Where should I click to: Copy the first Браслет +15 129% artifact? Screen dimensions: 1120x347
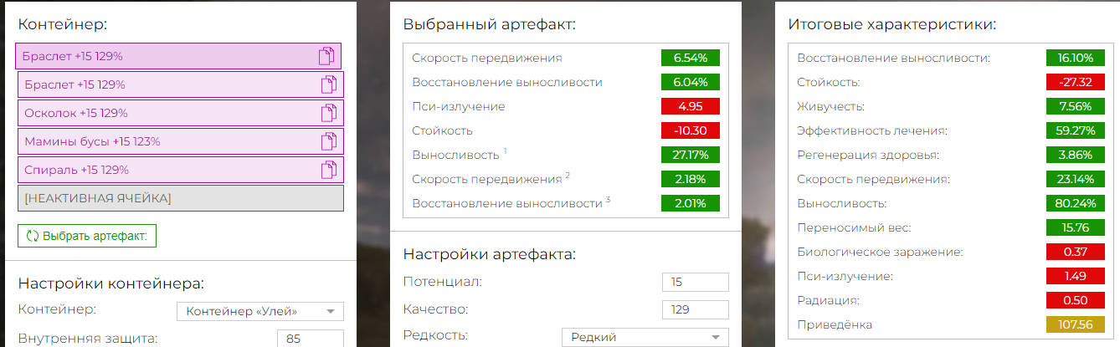point(326,56)
